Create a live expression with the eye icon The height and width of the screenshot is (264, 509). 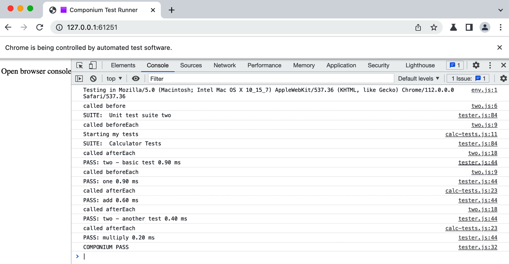(x=135, y=79)
